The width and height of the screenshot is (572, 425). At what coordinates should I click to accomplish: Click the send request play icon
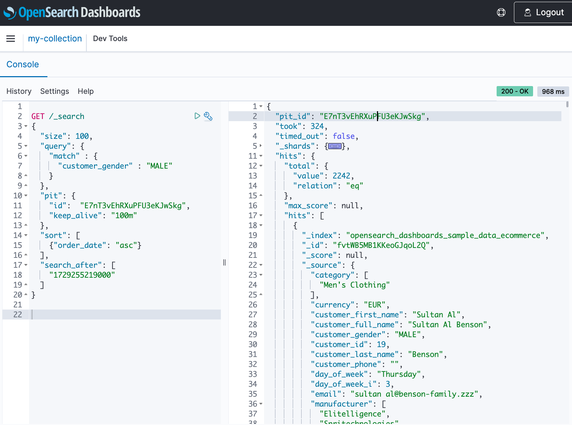[197, 116]
